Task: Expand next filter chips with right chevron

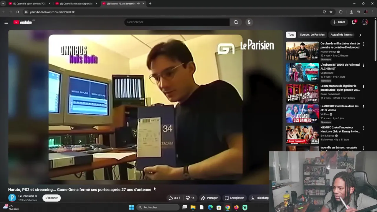Action: [360, 35]
